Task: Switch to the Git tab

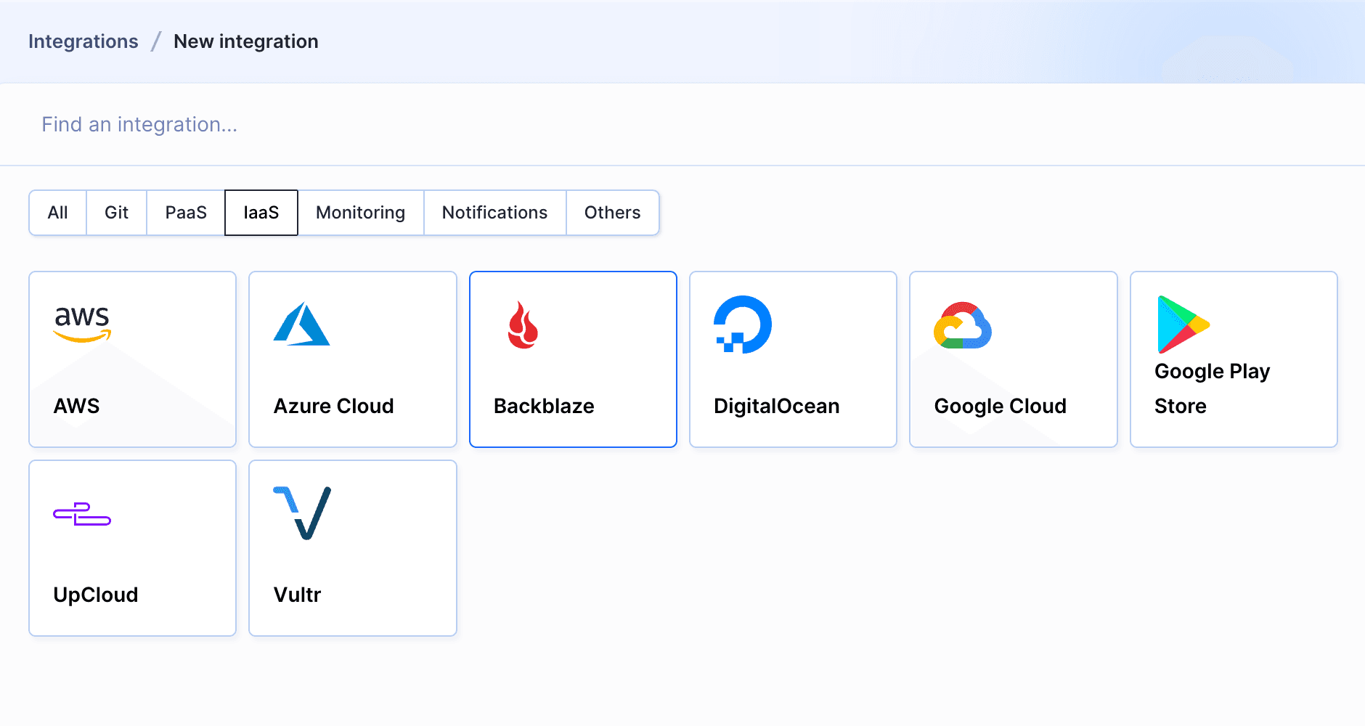Action: click(x=117, y=213)
